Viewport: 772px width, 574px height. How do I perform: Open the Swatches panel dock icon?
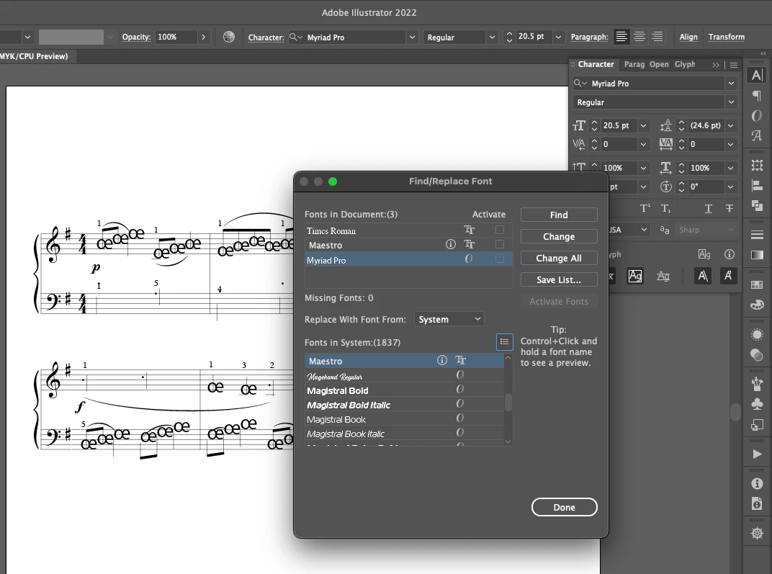(757, 284)
